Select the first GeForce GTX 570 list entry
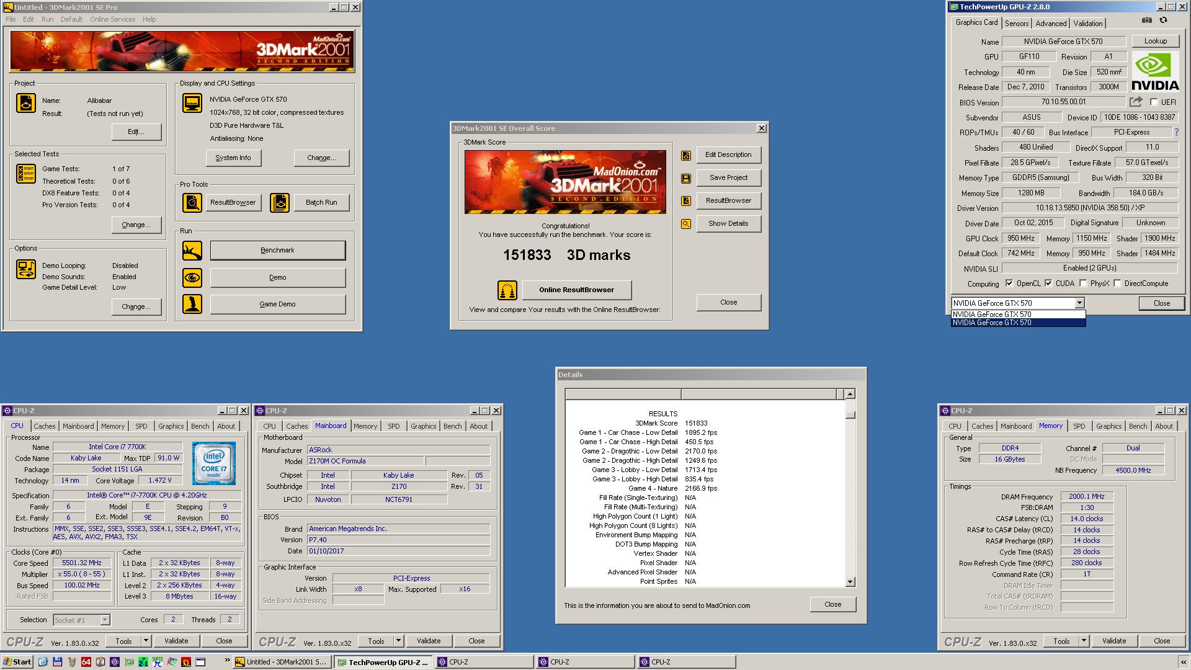1191x670 pixels. tap(1018, 315)
